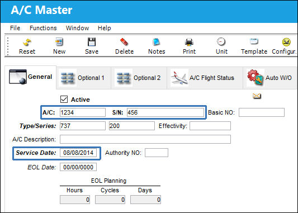The height and width of the screenshot is (213, 298).
Task: Click the A/C Description input field
Action: (145, 139)
